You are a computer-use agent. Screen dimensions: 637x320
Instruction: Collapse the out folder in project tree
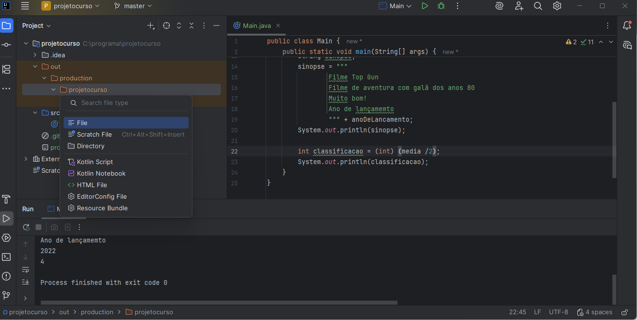(35, 67)
